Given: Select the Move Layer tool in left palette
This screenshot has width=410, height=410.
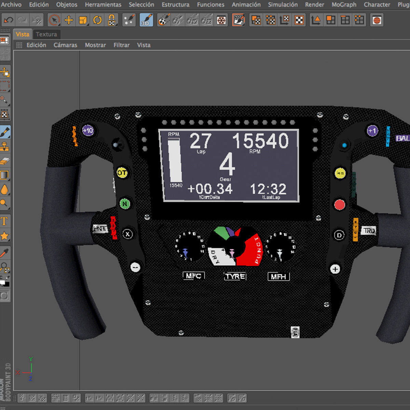Looking at the screenshot, I should (x=5, y=72).
